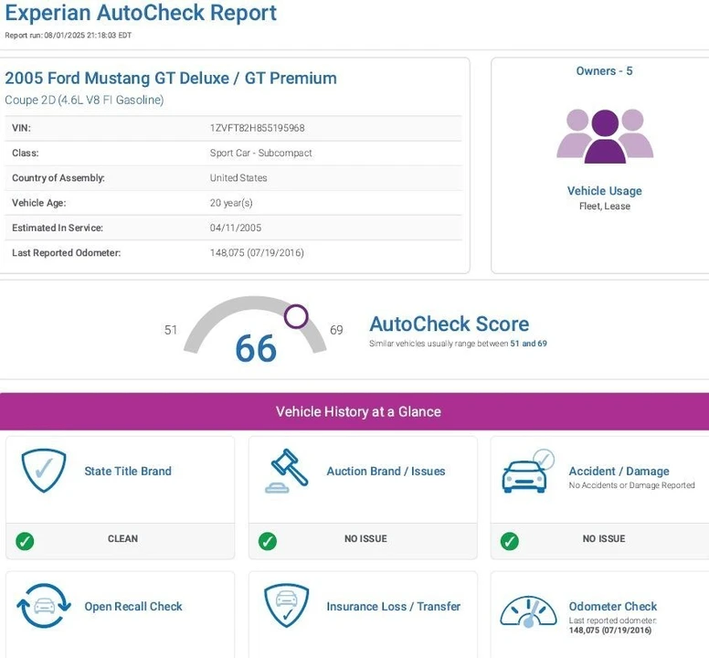Image resolution: width=709 pixels, height=658 pixels.
Task: Click the 69 gauge maximum label
Action: tap(336, 330)
